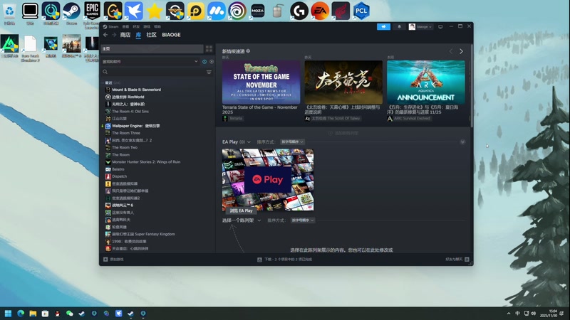
Task: Open the EA app desktop icon
Action: coord(320,11)
